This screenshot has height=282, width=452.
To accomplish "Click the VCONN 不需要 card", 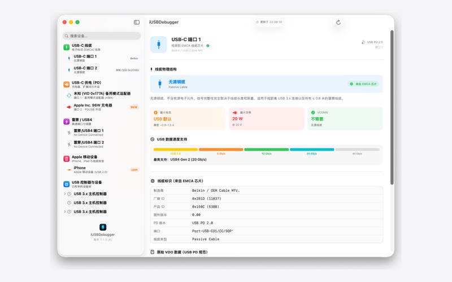I will [345, 118].
